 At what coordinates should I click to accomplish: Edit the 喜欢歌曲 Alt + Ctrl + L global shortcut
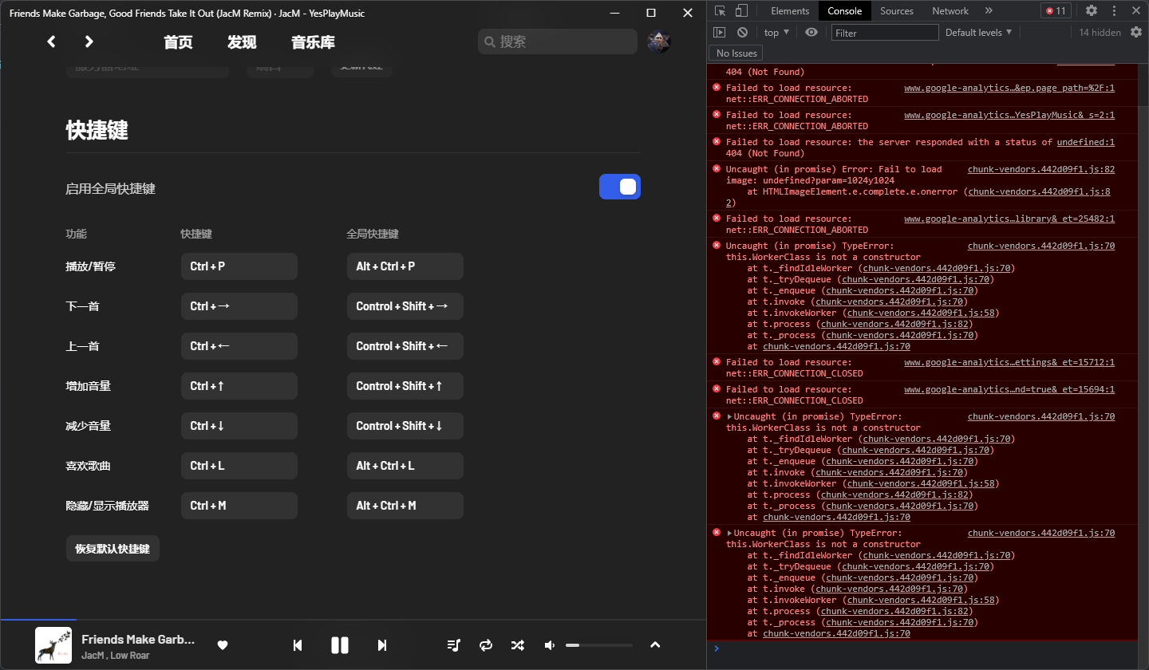(405, 466)
